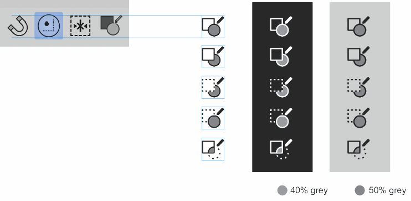Select dotted-circle with quarter fill icon on white
411x201 pixels.
tap(213, 149)
